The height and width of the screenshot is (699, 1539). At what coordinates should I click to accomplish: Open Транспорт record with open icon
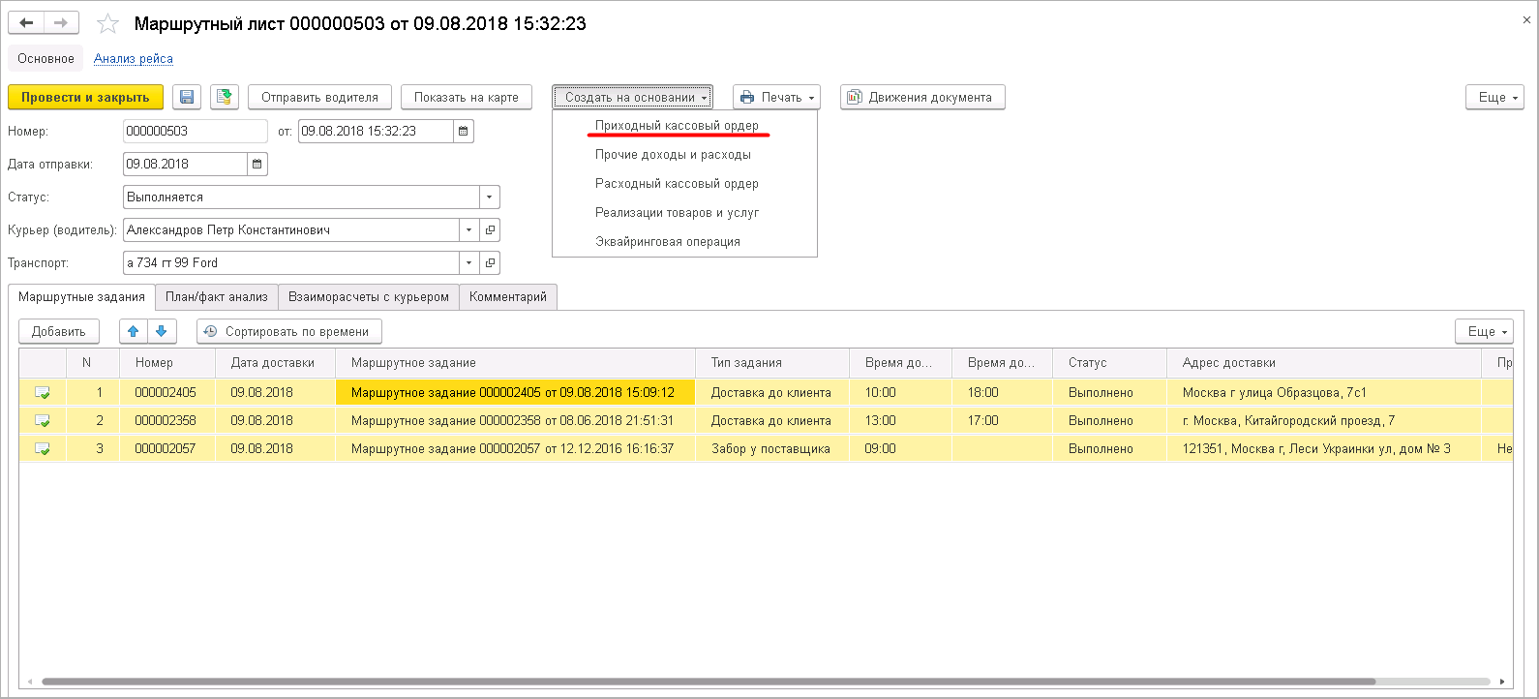click(491, 263)
